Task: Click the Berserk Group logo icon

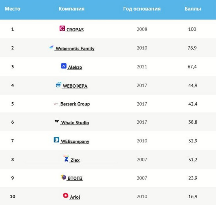Action: point(56,104)
